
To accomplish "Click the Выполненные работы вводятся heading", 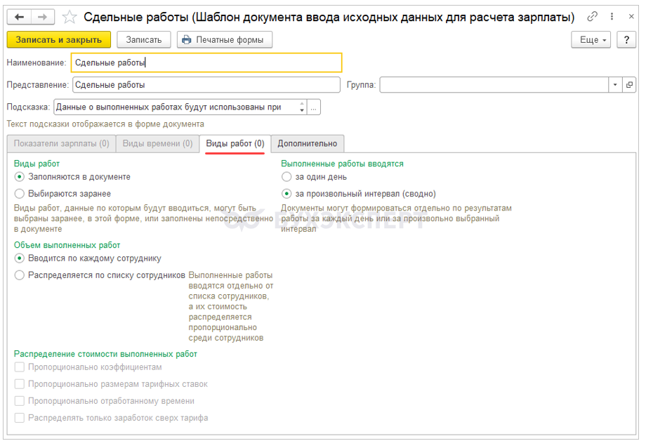I will [342, 164].
